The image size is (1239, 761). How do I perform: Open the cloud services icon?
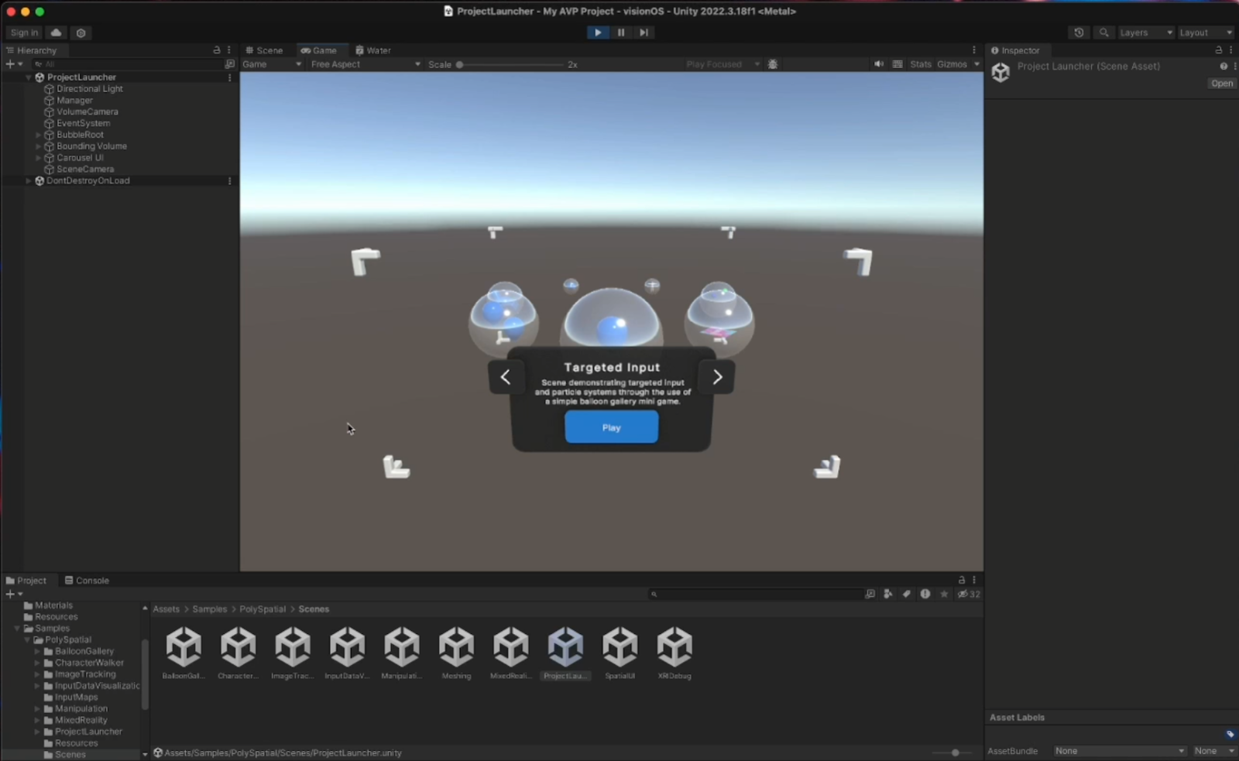pyautogui.click(x=56, y=33)
